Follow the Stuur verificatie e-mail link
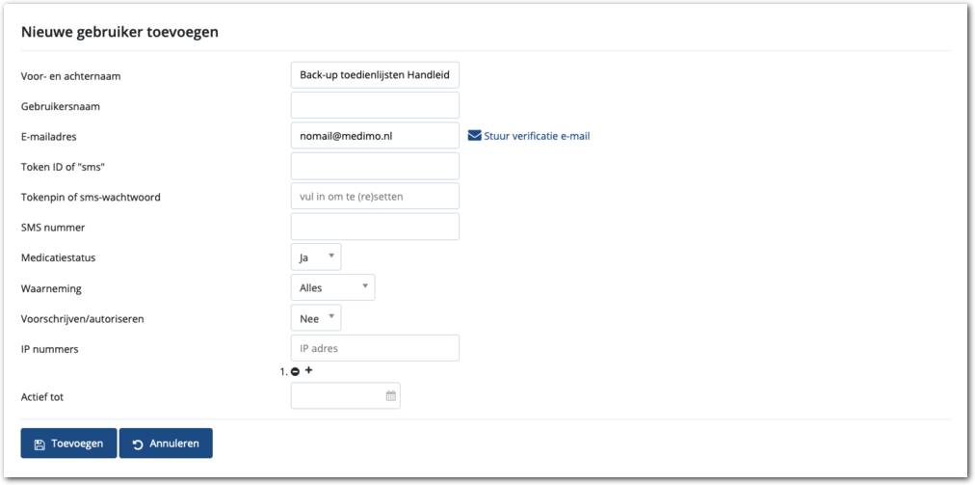This screenshot has width=975, height=485. 537,136
